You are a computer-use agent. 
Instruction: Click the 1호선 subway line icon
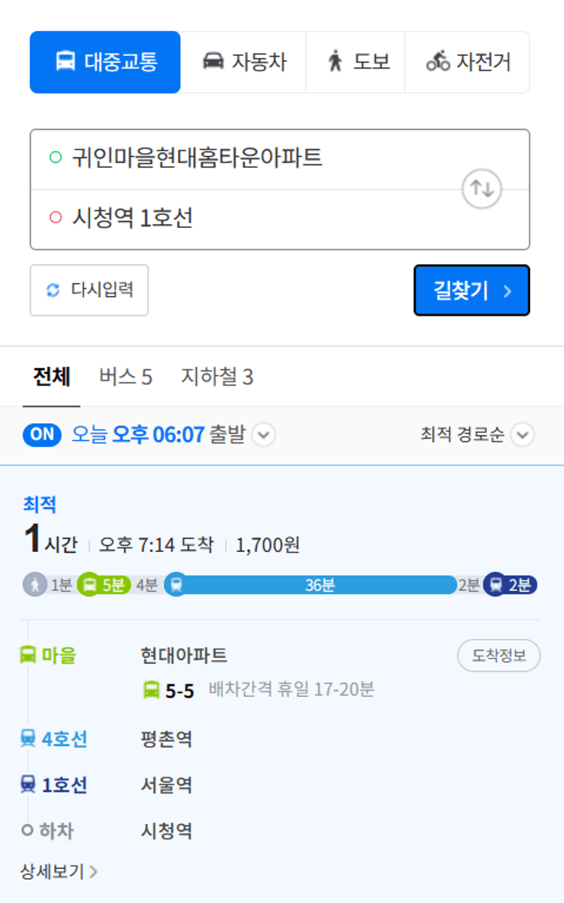click(28, 785)
